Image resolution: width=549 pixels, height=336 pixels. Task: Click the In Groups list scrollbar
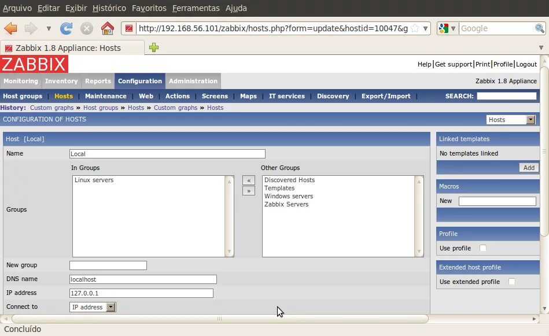click(x=229, y=216)
